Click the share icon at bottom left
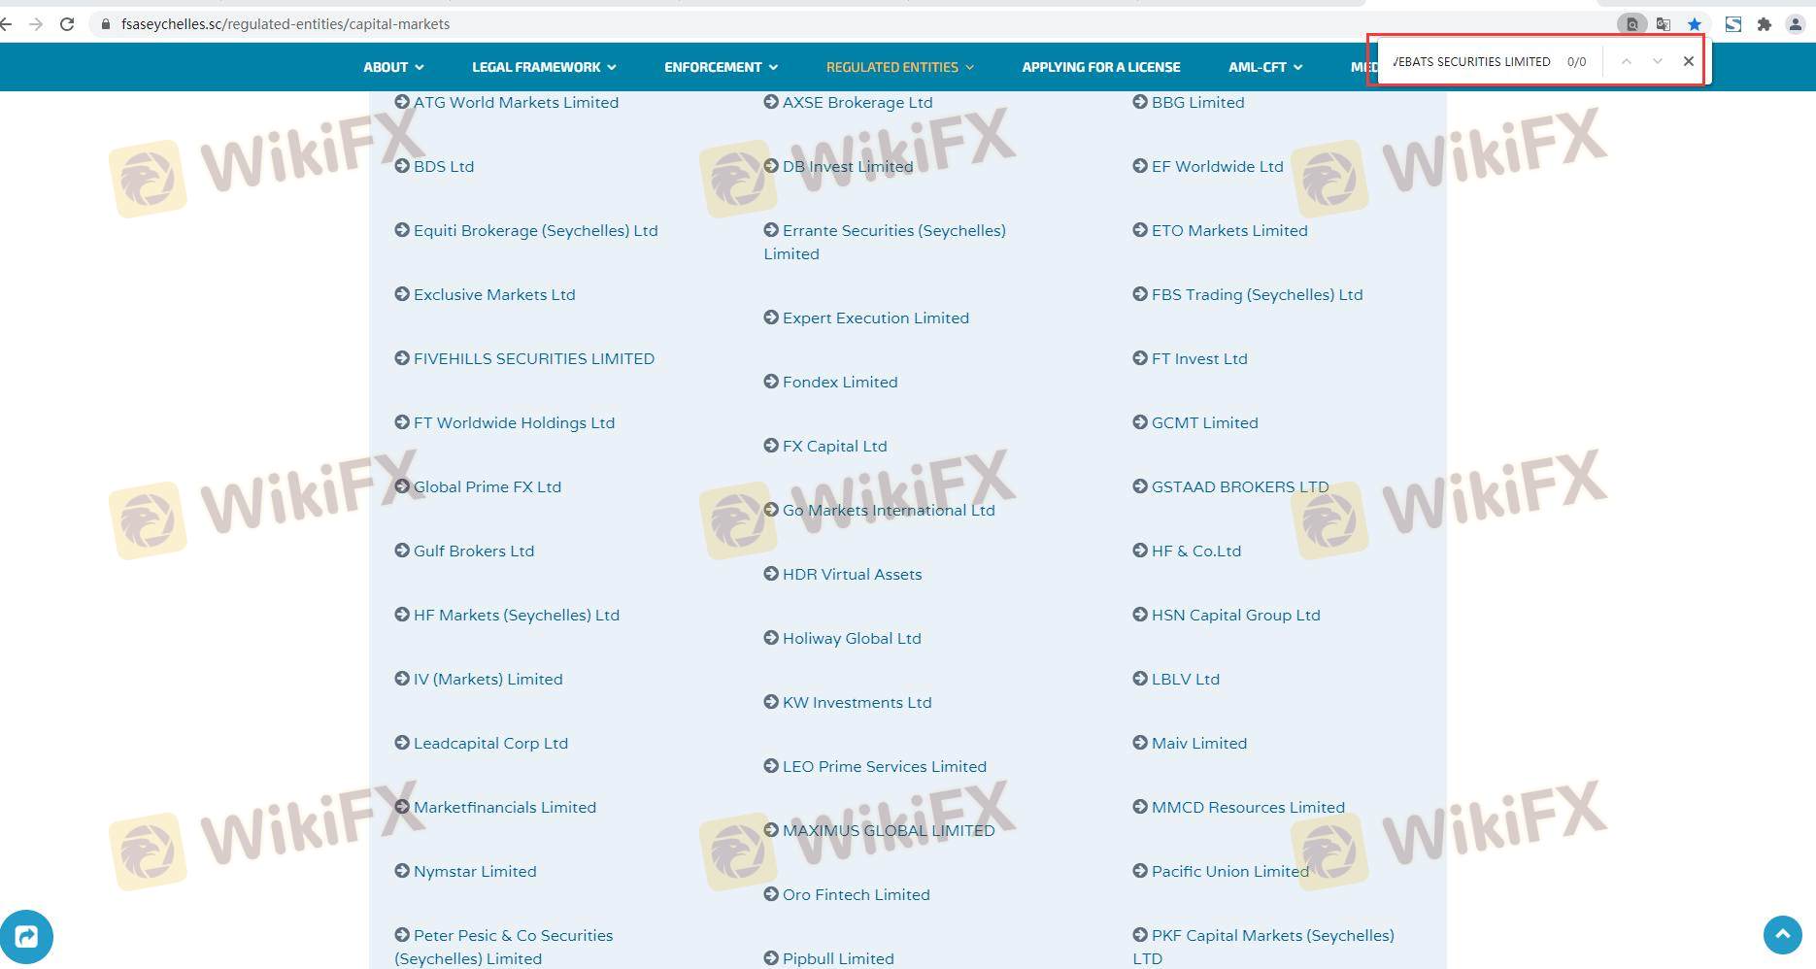Screen dimensions: 1816x969 26,936
